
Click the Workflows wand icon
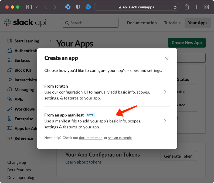click(x=9, y=109)
